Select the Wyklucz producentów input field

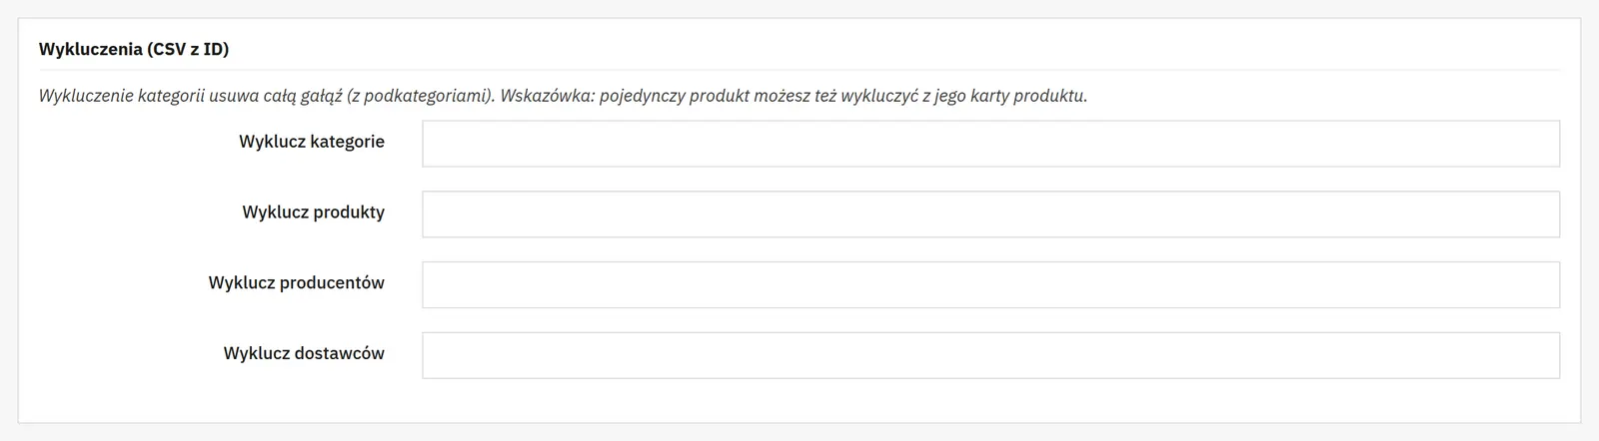(990, 284)
